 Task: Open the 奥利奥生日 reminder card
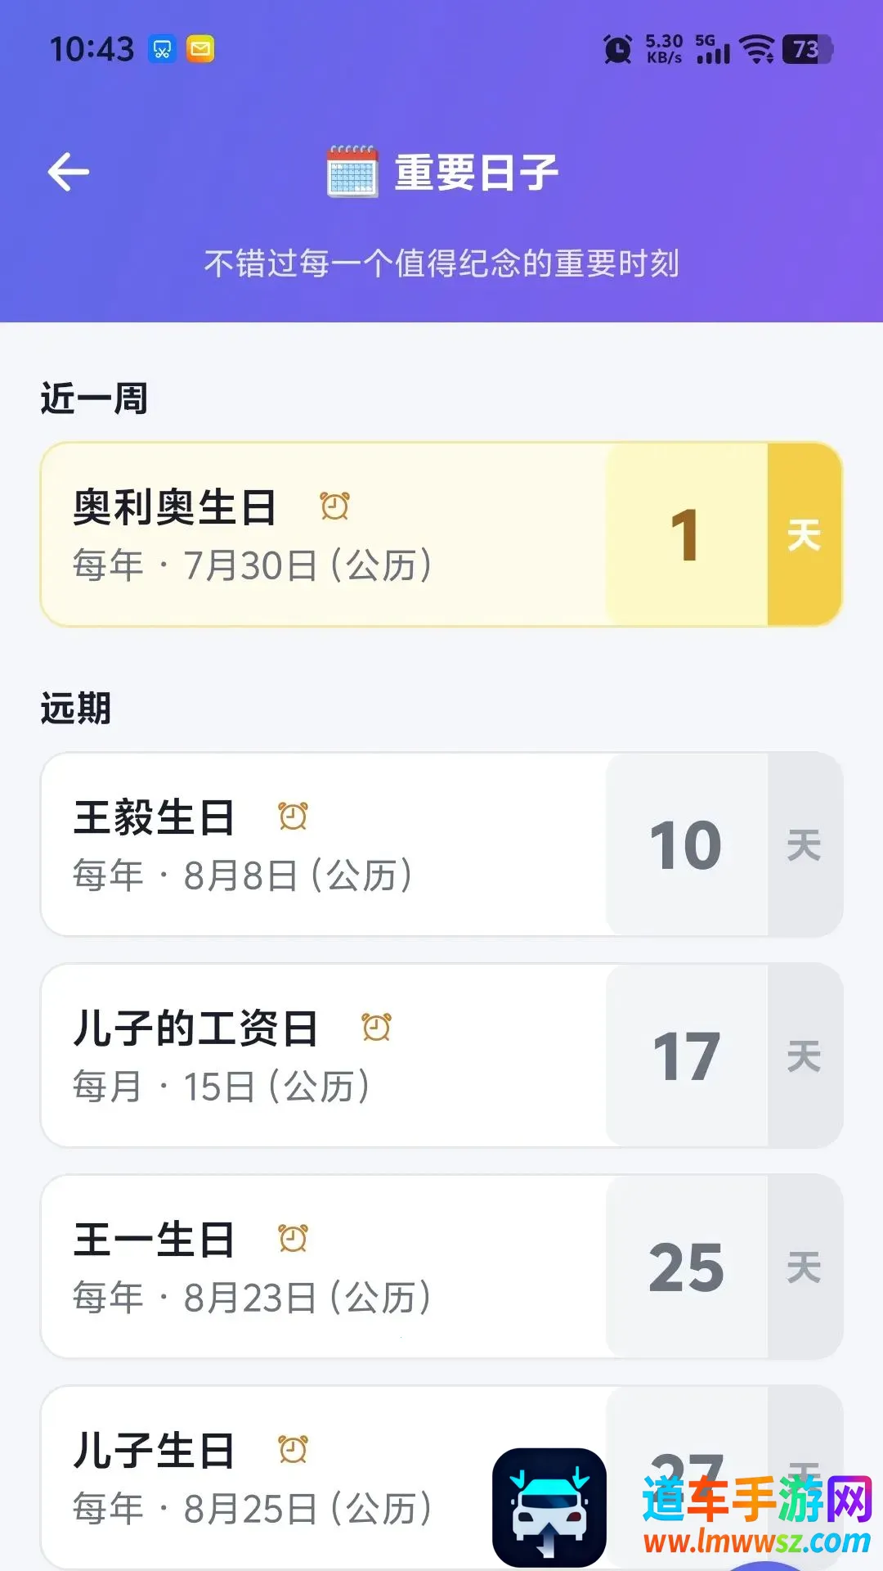click(x=441, y=534)
